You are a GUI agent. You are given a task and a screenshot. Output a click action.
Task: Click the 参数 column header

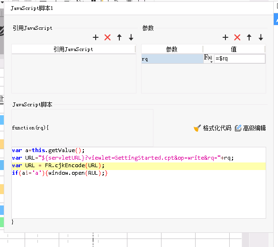click(x=172, y=49)
